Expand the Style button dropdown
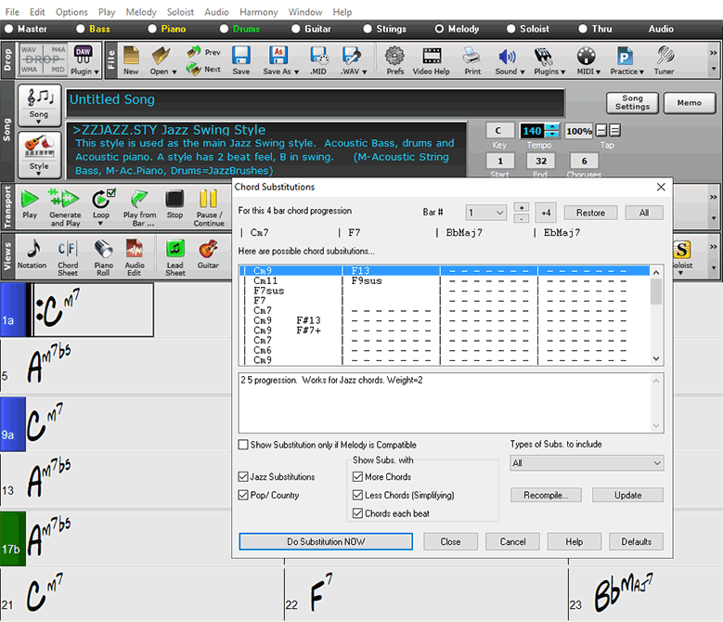 (x=39, y=174)
